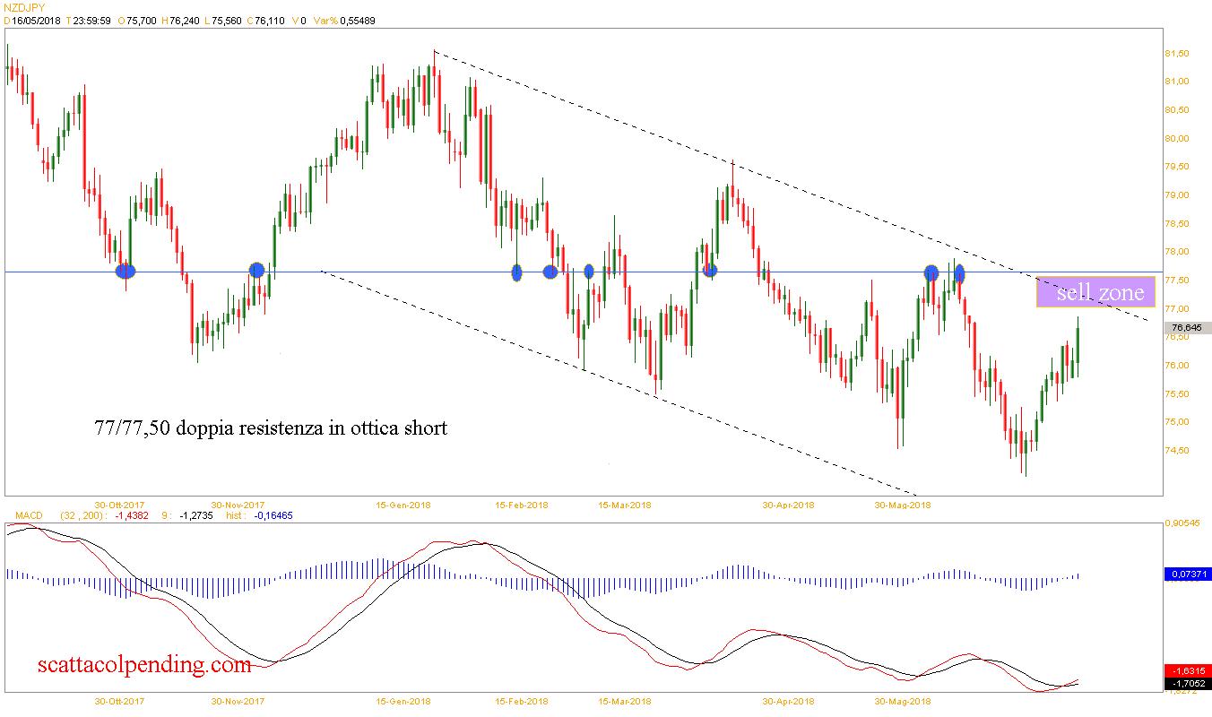Click the 74,50 price axis label

pos(1176,450)
